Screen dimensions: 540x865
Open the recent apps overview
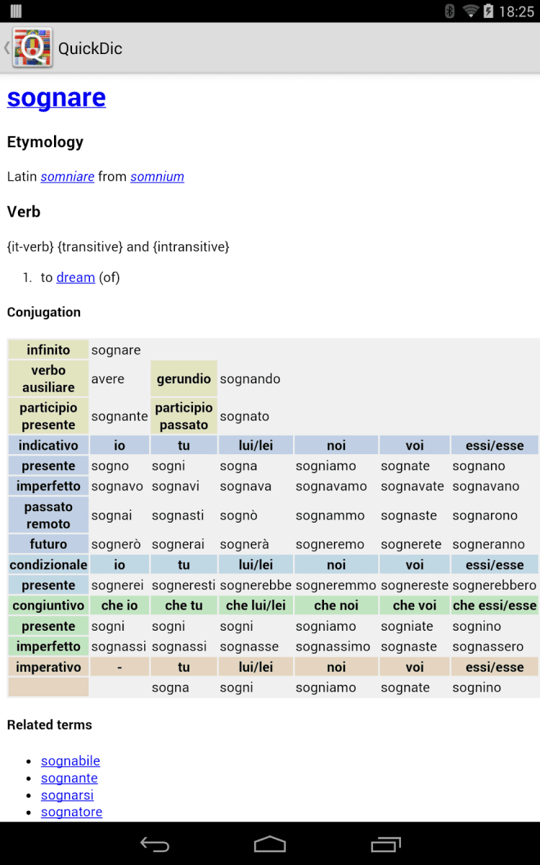385,843
